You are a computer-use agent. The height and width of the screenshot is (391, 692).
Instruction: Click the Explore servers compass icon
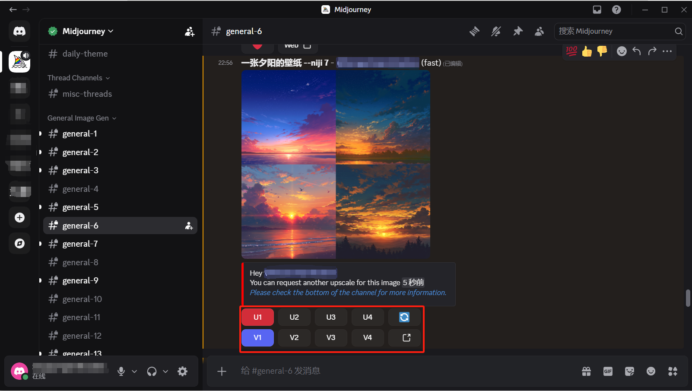tap(19, 243)
